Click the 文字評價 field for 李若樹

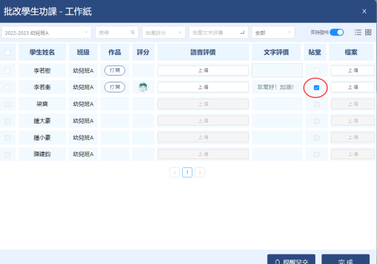[277, 71]
